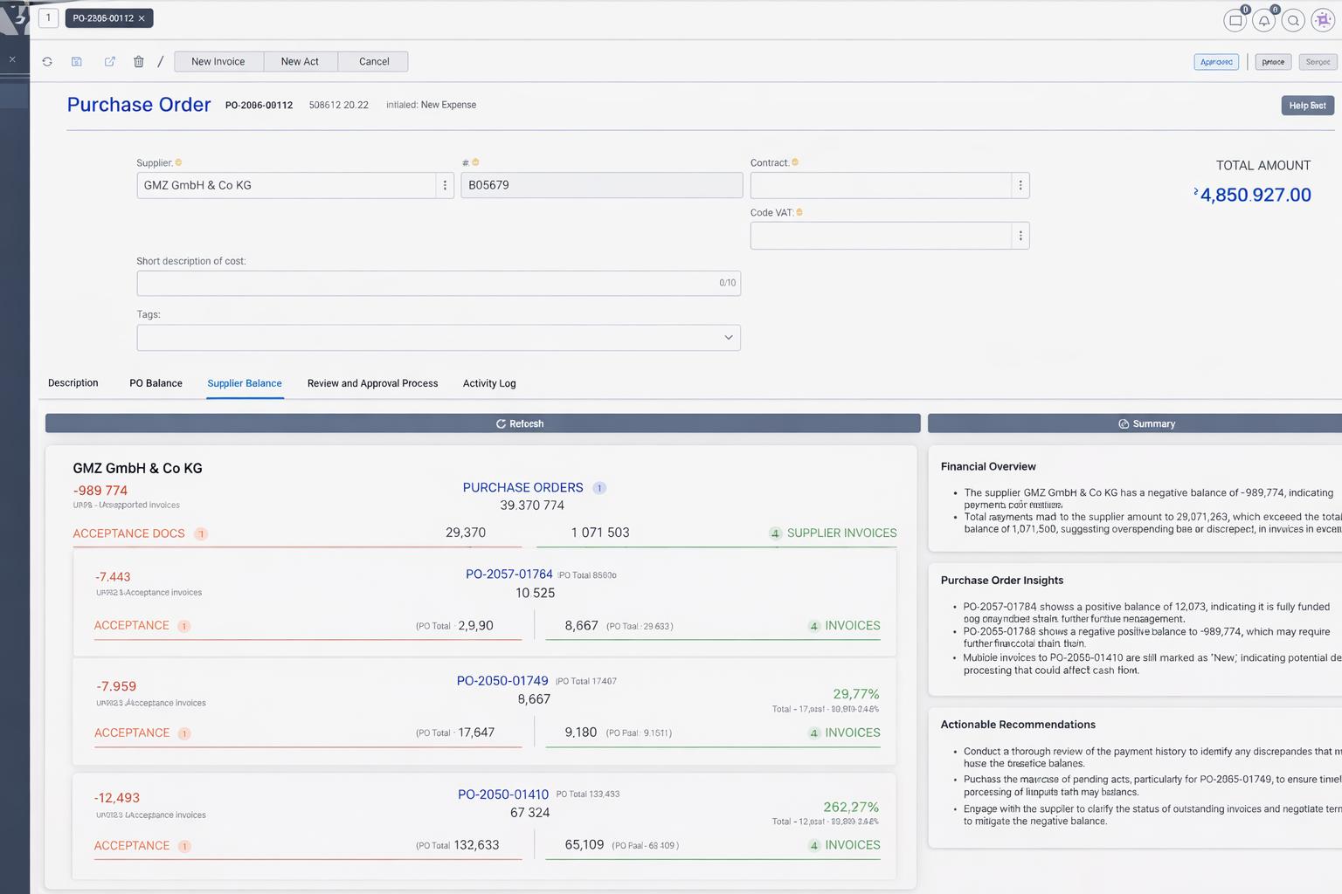Image resolution: width=1342 pixels, height=894 pixels.
Task: Click the New Invoice button
Action: pyautogui.click(x=218, y=62)
